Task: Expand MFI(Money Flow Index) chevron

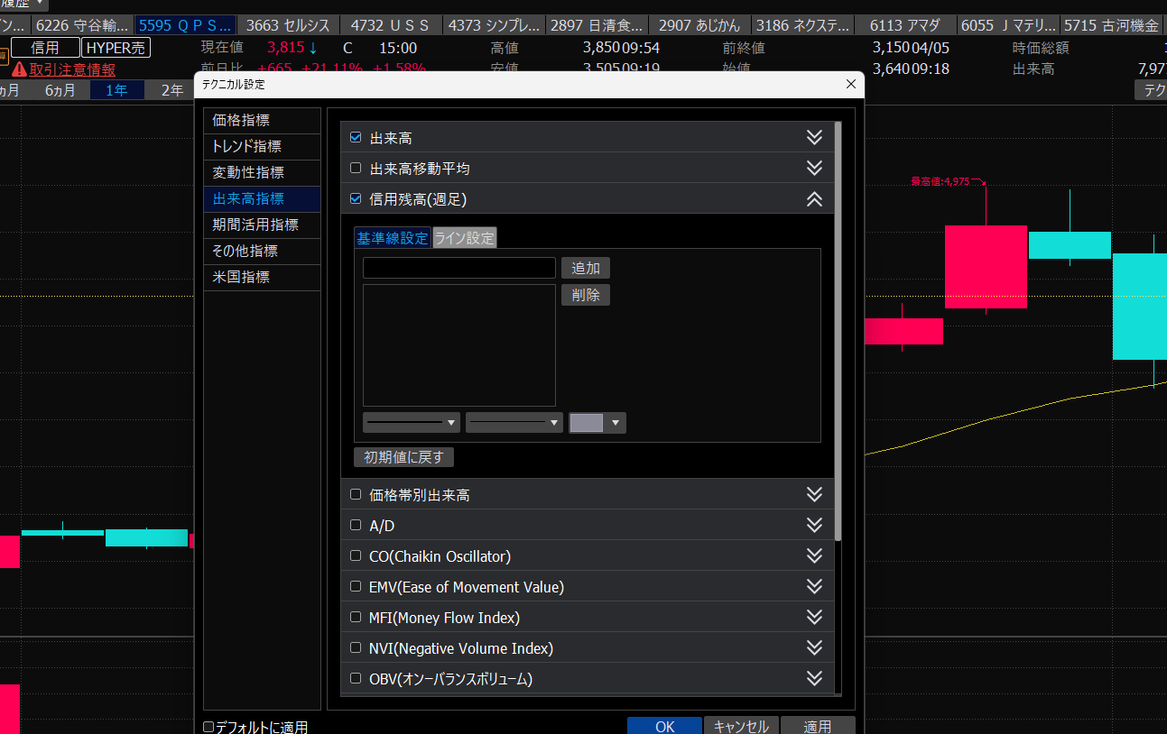Action: coord(814,617)
